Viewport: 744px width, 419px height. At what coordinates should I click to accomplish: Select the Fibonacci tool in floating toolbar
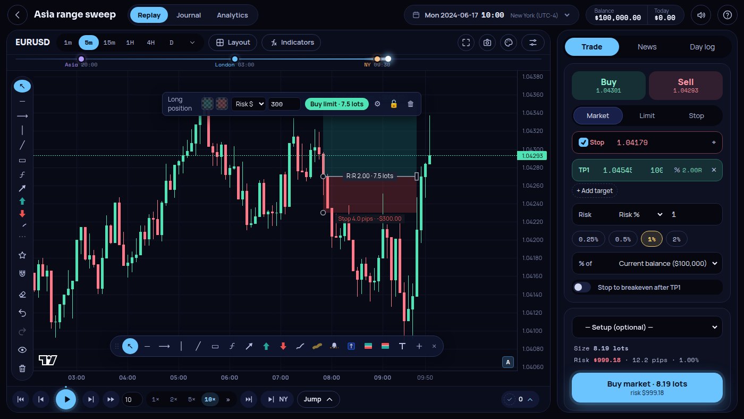coord(232,346)
